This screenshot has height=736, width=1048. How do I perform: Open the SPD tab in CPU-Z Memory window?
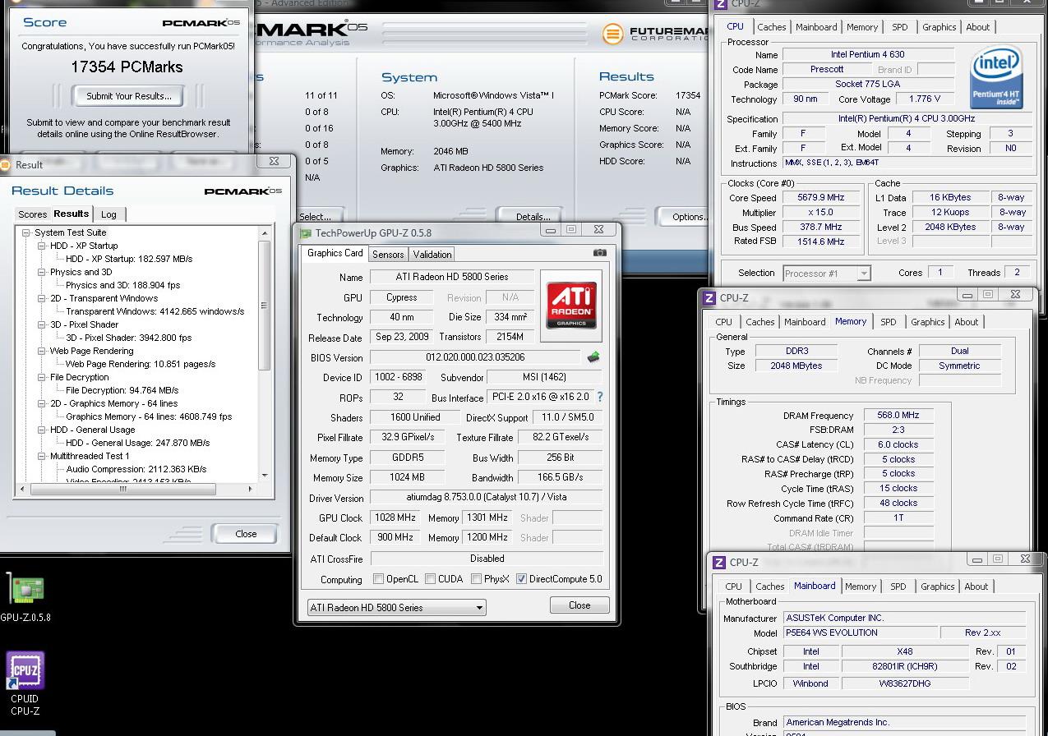[889, 322]
